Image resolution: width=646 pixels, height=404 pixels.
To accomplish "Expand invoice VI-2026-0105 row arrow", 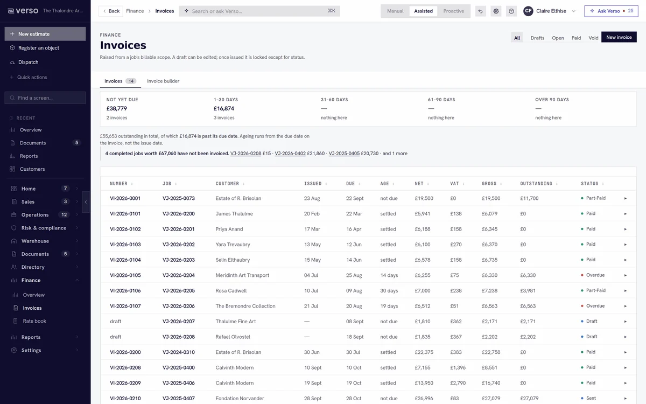I will (625, 275).
